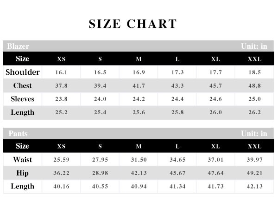Click the SIZE CHART title
278x209 pixels.
(x=133, y=24)
